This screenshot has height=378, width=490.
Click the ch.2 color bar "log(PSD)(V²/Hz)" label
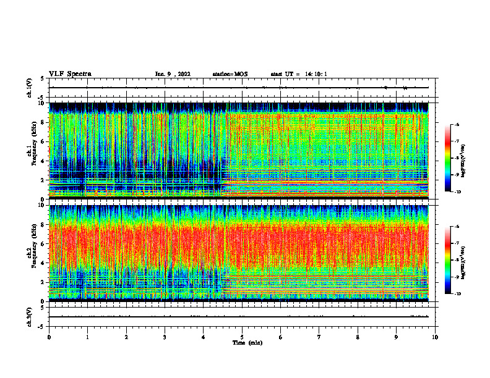(463, 262)
